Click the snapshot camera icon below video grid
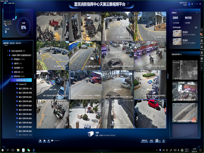Screen dimensions: 204x153 (40, 141)
